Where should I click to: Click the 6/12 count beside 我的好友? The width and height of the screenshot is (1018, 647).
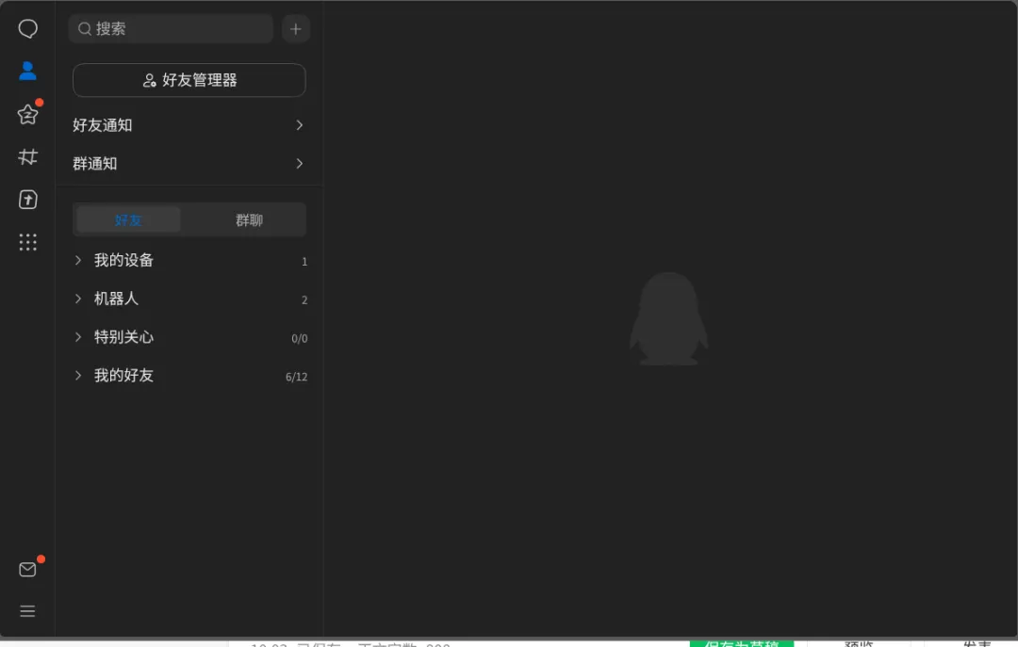(x=296, y=377)
